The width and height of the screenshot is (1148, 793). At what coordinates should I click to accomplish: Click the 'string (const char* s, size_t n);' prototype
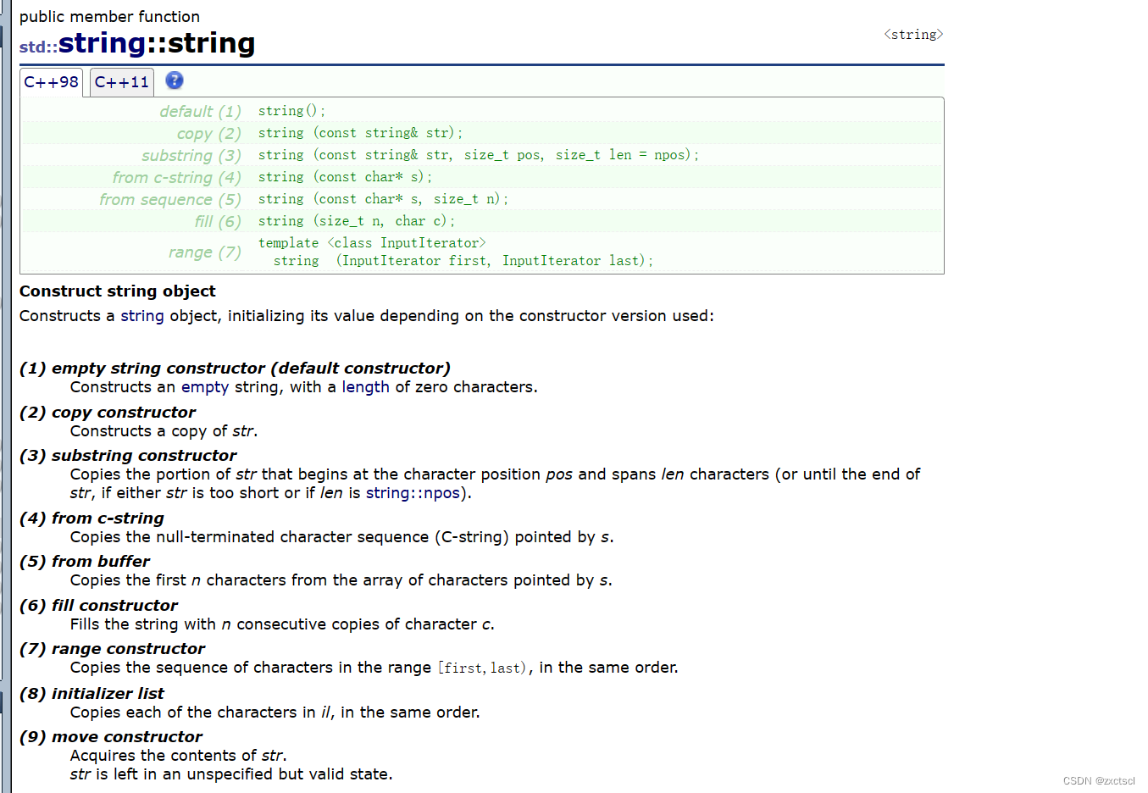pos(383,199)
